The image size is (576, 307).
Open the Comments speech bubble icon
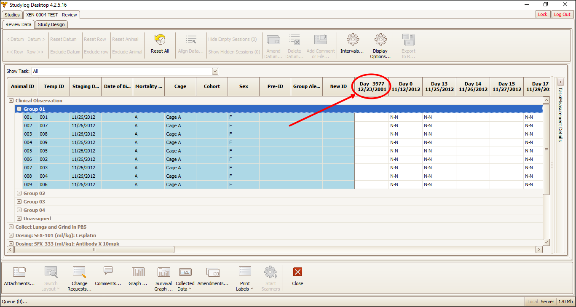pyautogui.click(x=108, y=271)
